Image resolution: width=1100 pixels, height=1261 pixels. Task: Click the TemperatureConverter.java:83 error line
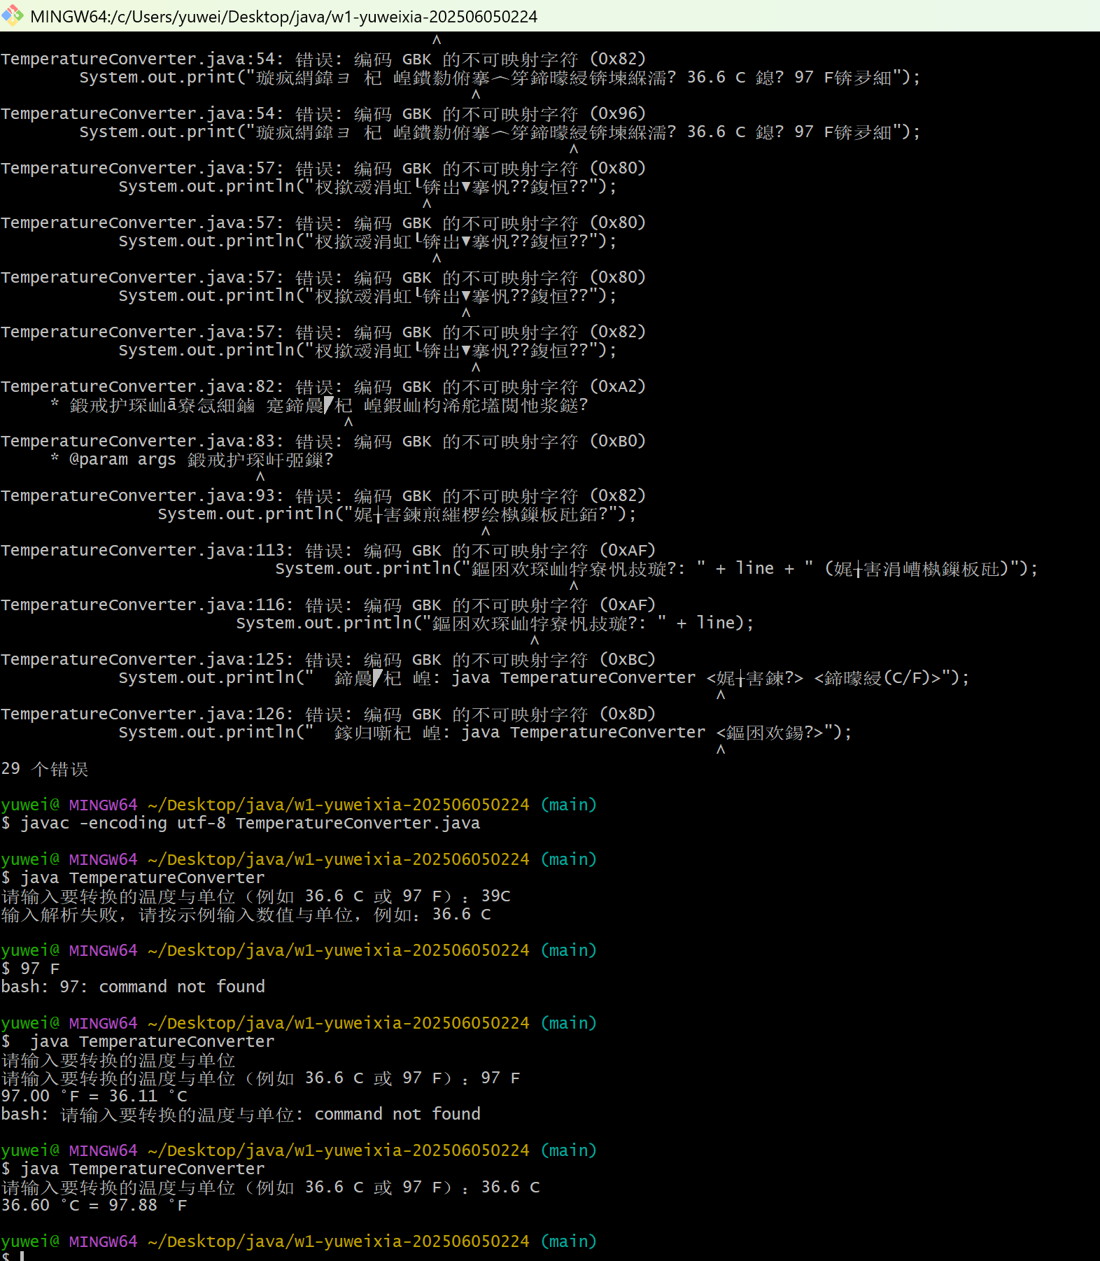pyautogui.click(x=323, y=441)
